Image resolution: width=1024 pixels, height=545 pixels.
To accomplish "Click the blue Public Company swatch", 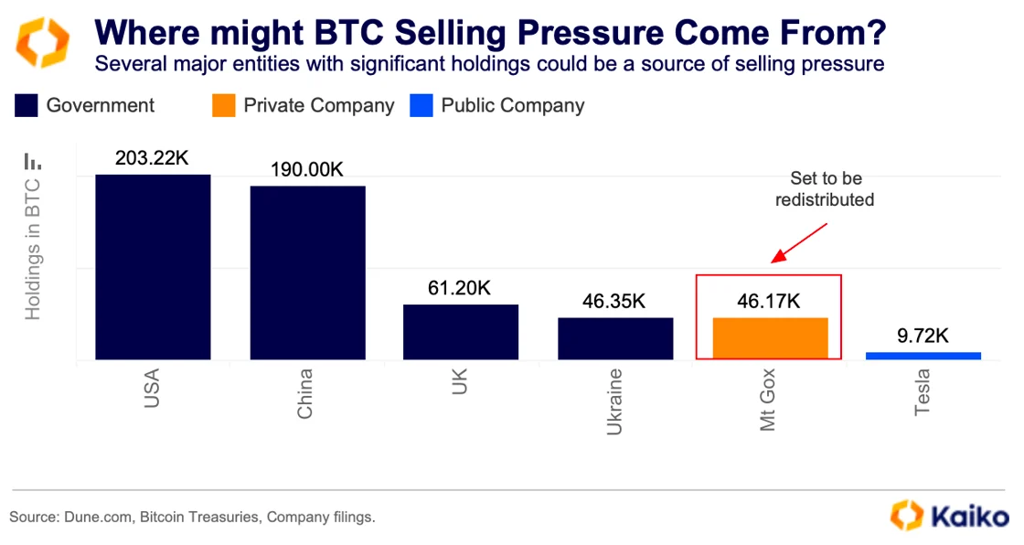I will [x=421, y=106].
